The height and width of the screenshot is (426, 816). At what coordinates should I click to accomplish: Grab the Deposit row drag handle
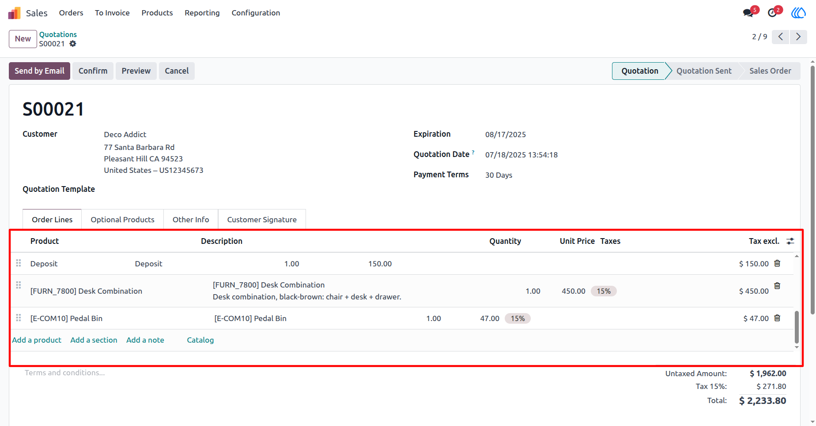pyautogui.click(x=19, y=263)
